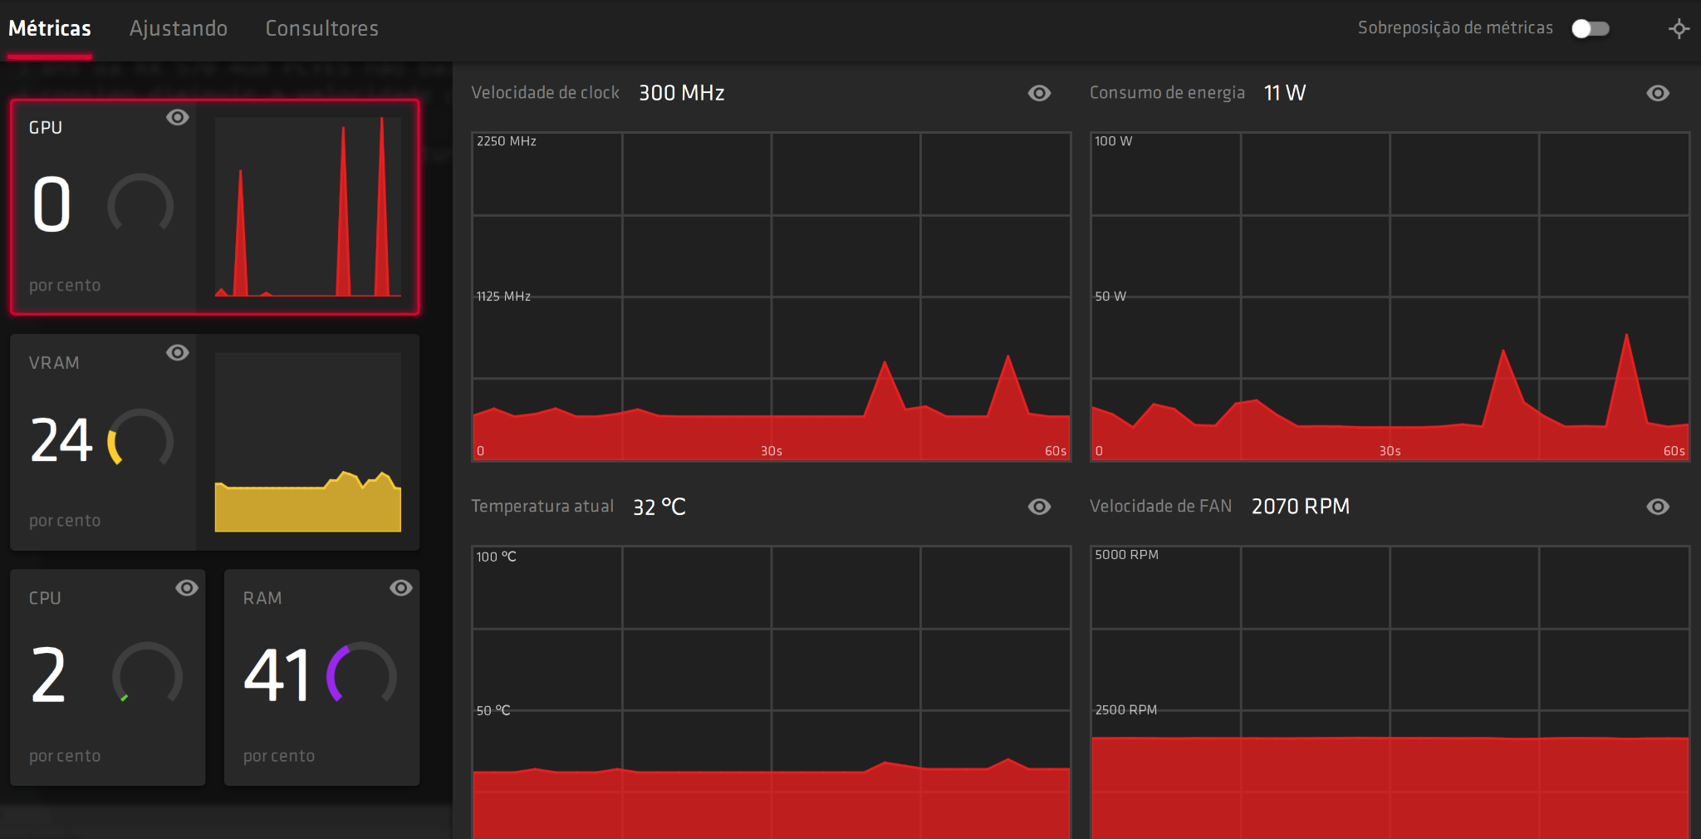
Task: Select the VRAM usage mini graph
Action: click(308, 442)
